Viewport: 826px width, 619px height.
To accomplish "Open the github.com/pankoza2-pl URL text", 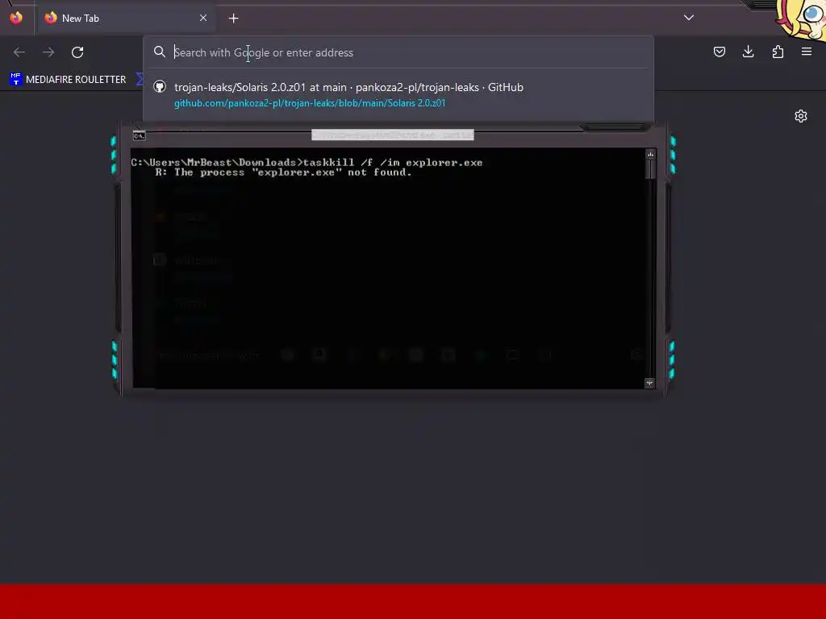I will pos(310,103).
